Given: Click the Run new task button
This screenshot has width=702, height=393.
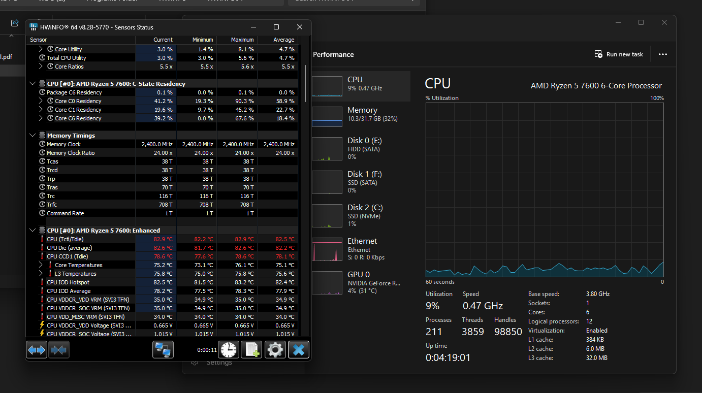Looking at the screenshot, I should click(618, 54).
